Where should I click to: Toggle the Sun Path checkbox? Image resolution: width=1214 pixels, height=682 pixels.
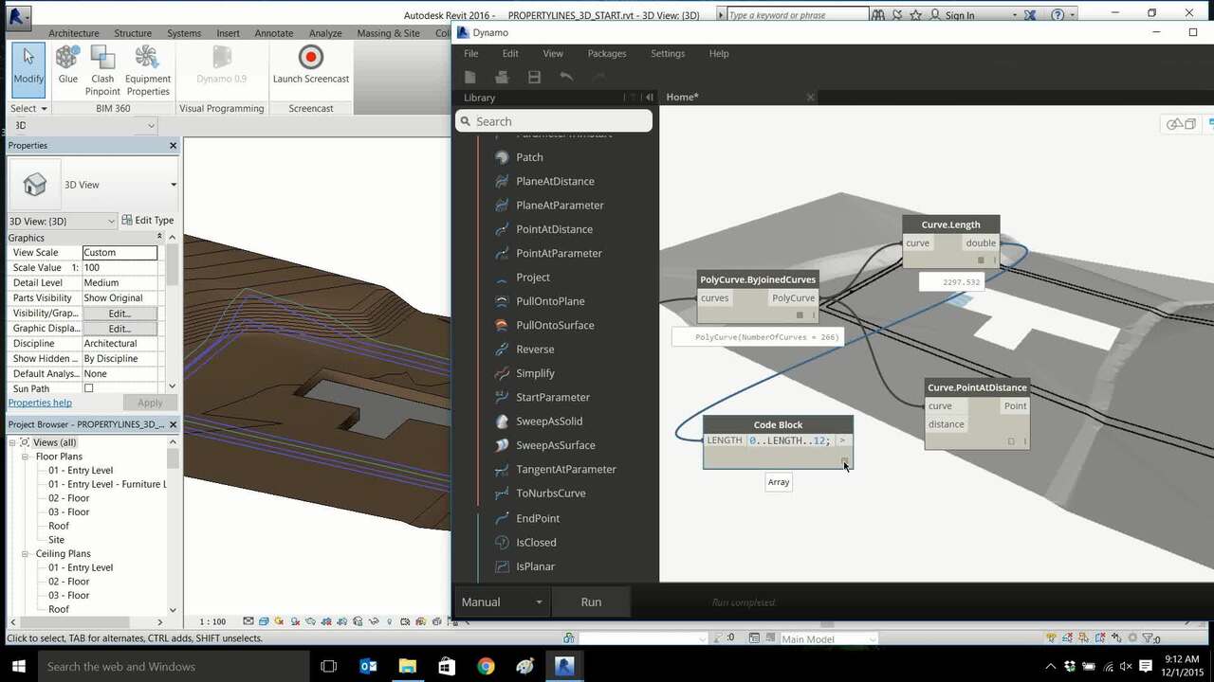pyautogui.click(x=89, y=388)
